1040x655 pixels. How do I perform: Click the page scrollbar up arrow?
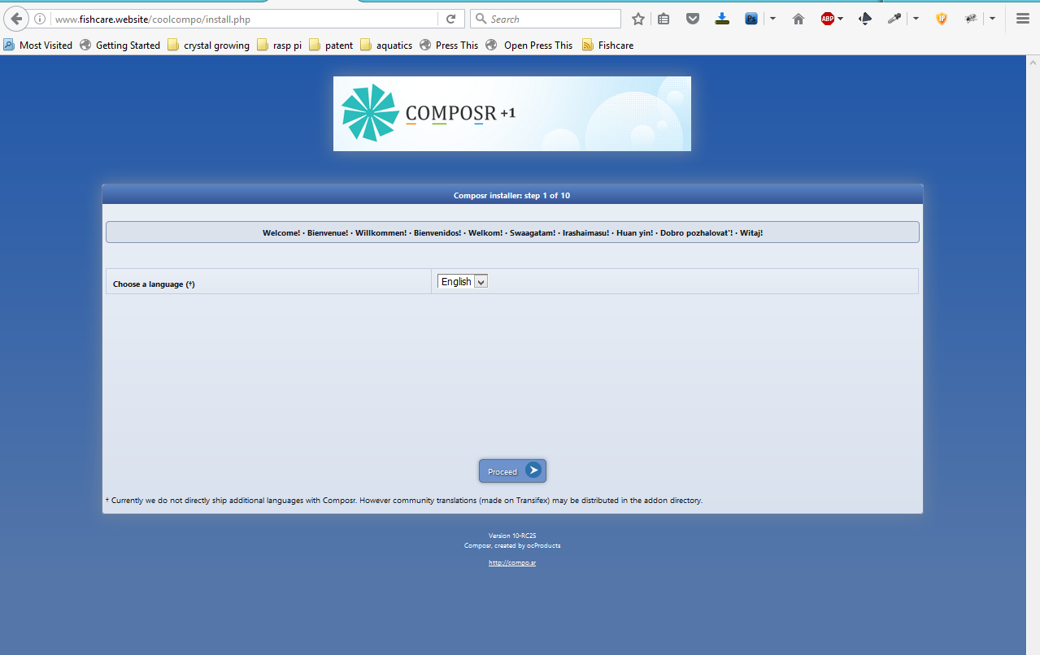click(x=1033, y=62)
